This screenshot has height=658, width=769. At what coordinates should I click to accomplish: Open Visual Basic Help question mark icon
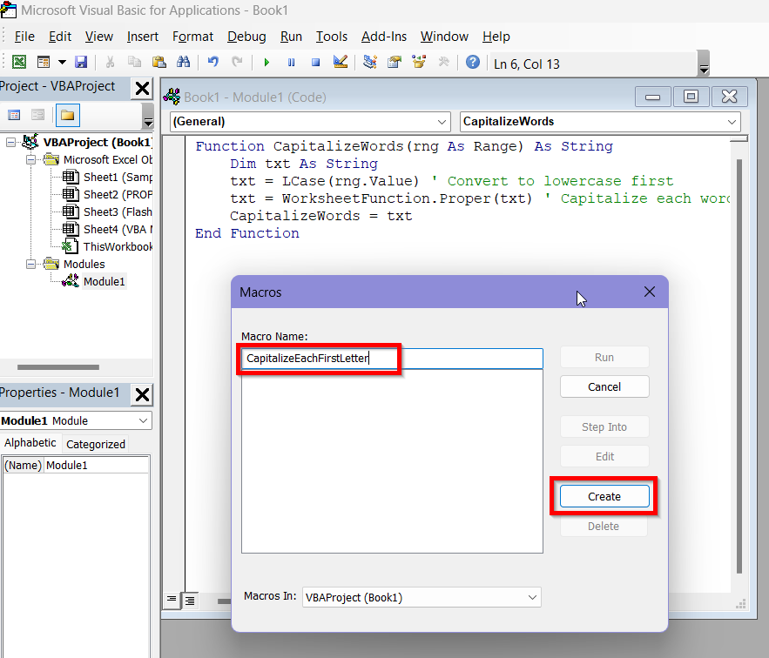coord(473,63)
